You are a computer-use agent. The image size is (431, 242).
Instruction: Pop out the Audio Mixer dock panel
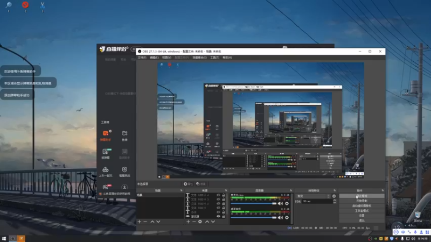291,190
